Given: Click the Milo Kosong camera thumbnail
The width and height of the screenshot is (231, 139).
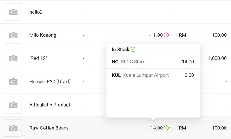Looking at the screenshot, I should pyautogui.click(x=13, y=35).
